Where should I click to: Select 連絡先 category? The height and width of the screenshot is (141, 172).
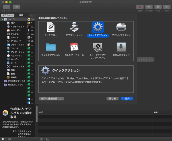click(x=13, y=77)
